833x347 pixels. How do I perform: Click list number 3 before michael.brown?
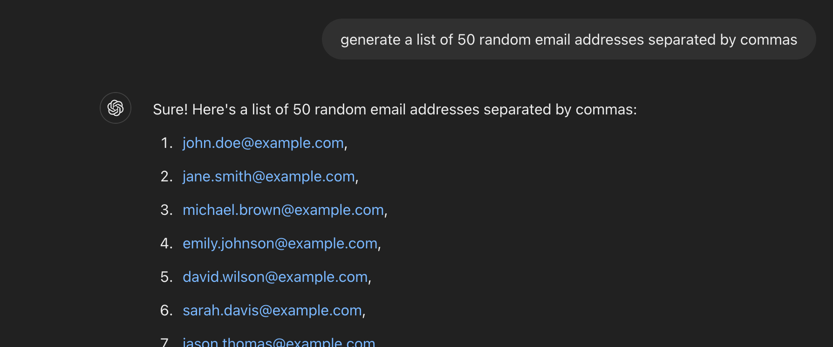[x=167, y=210]
